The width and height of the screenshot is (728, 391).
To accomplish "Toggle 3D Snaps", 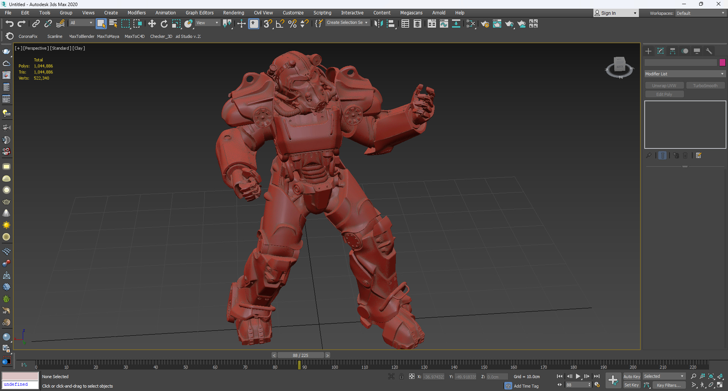I will coord(268,24).
